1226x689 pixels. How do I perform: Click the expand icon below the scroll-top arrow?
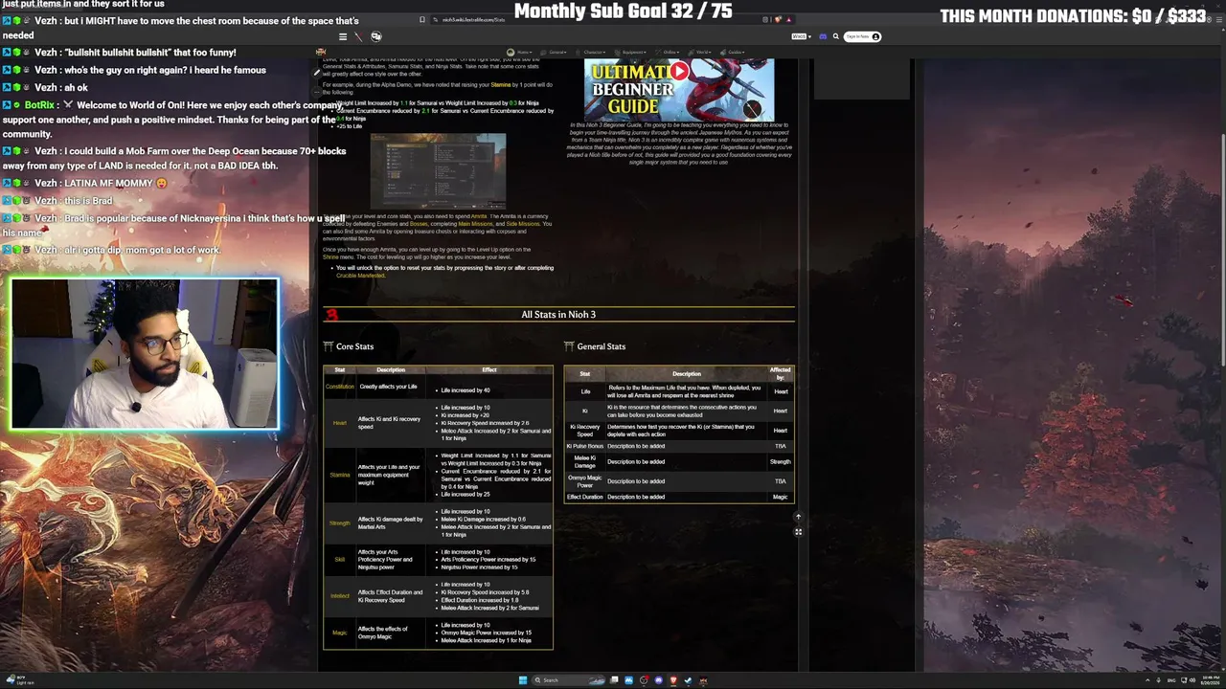click(x=798, y=532)
